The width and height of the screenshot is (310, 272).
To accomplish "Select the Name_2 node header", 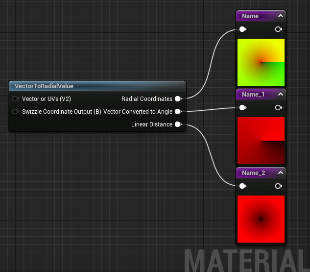I will point(261,173).
